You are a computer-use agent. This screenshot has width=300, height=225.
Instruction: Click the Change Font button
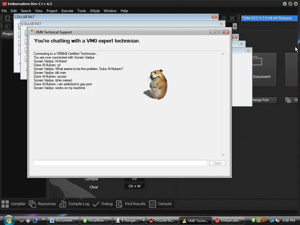click(264, 100)
